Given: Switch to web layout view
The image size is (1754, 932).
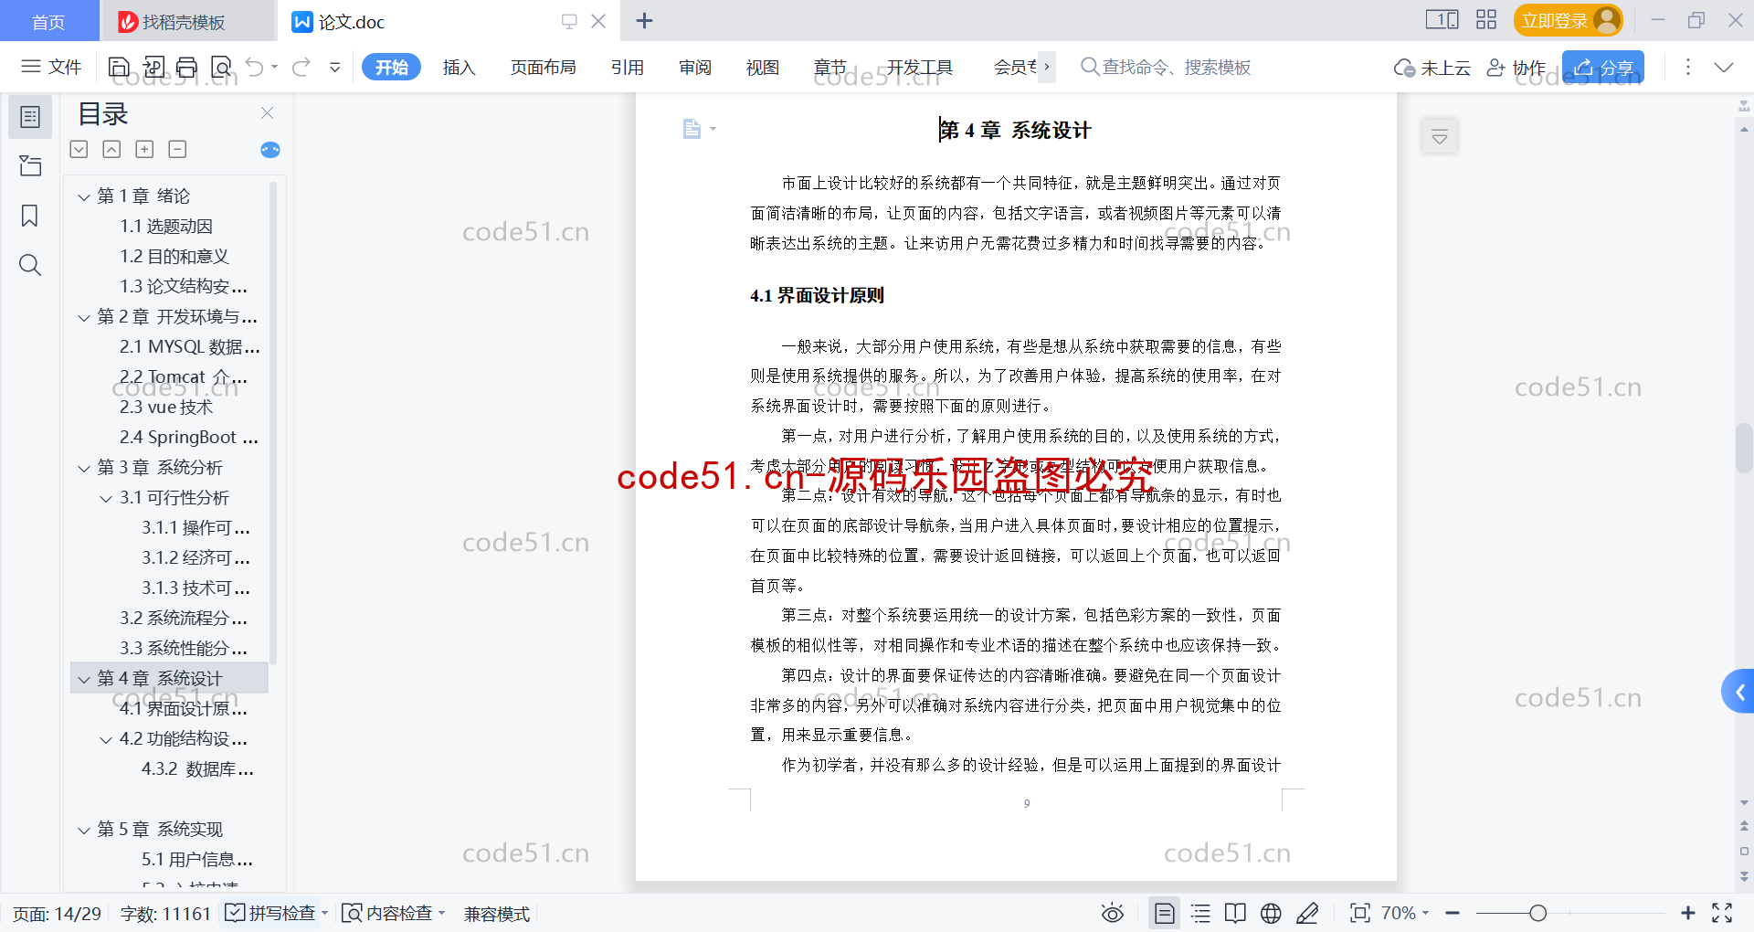Looking at the screenshot, I should pos(1271,913).
